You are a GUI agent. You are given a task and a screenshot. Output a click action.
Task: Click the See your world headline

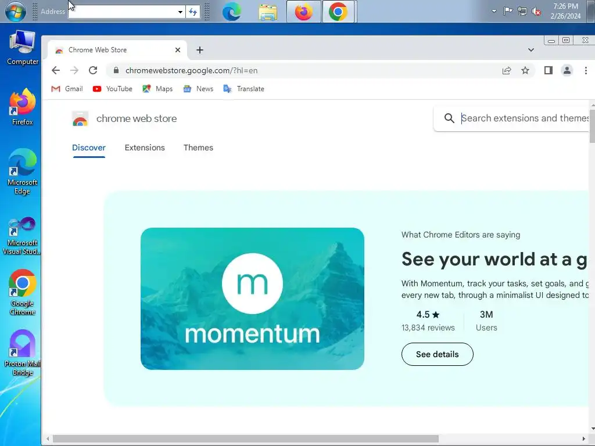tap(494, 260)
